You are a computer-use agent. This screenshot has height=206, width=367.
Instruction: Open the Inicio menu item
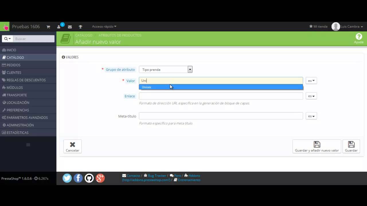click(28, 50)
